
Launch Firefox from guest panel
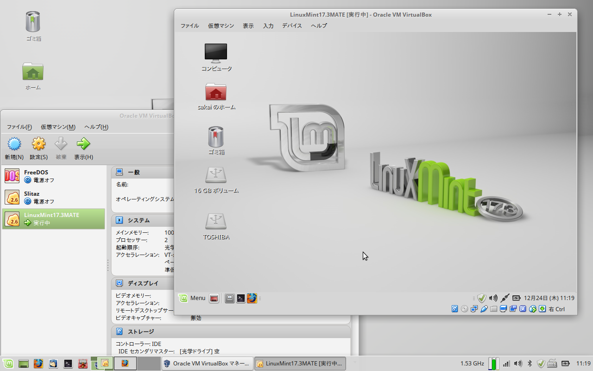[252, 298]
